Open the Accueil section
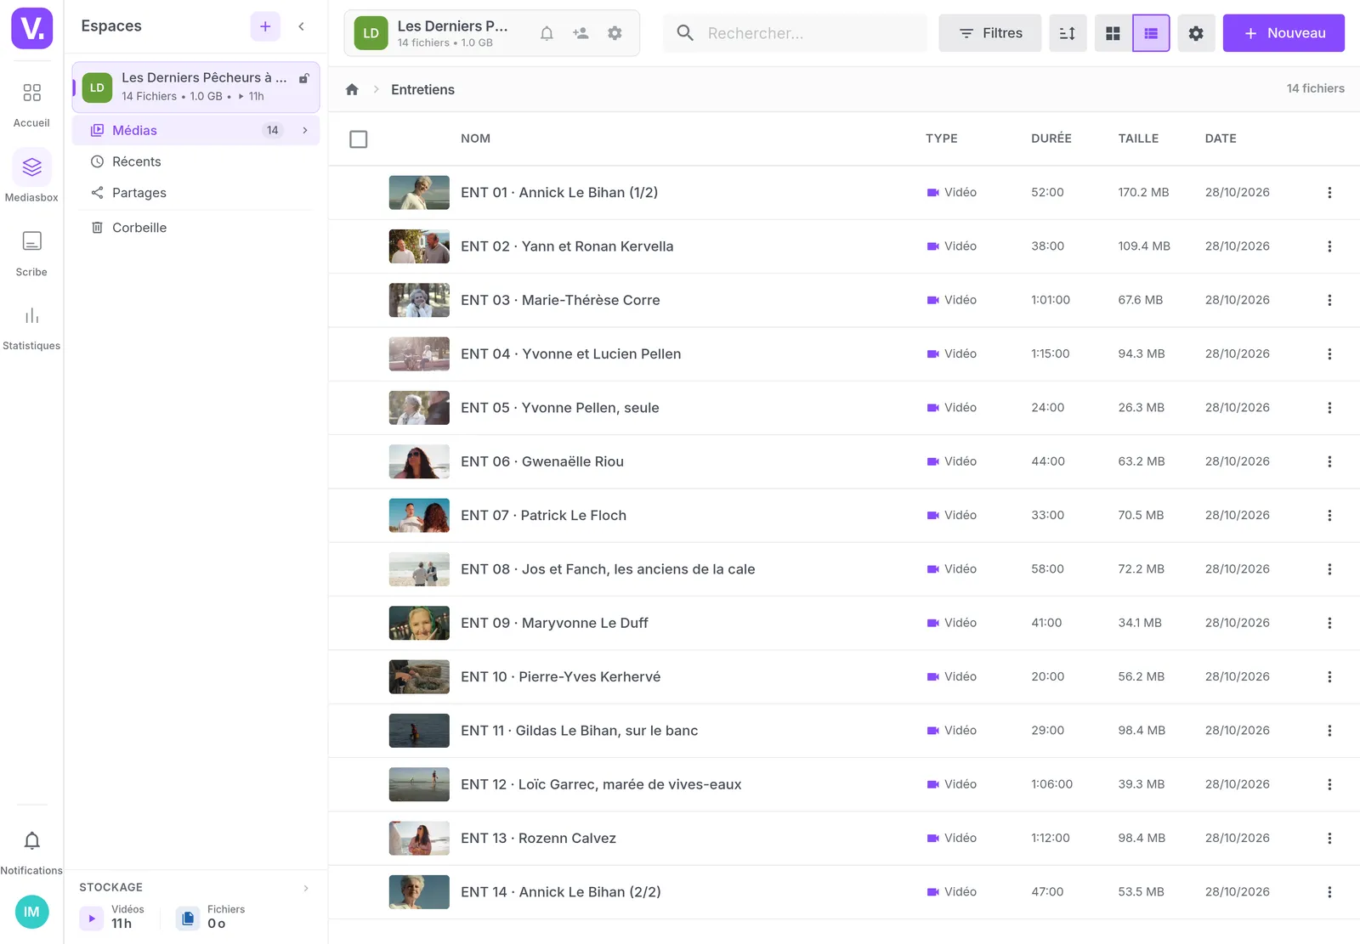Viewport: 1360px width, 944px height. point(31,105)
